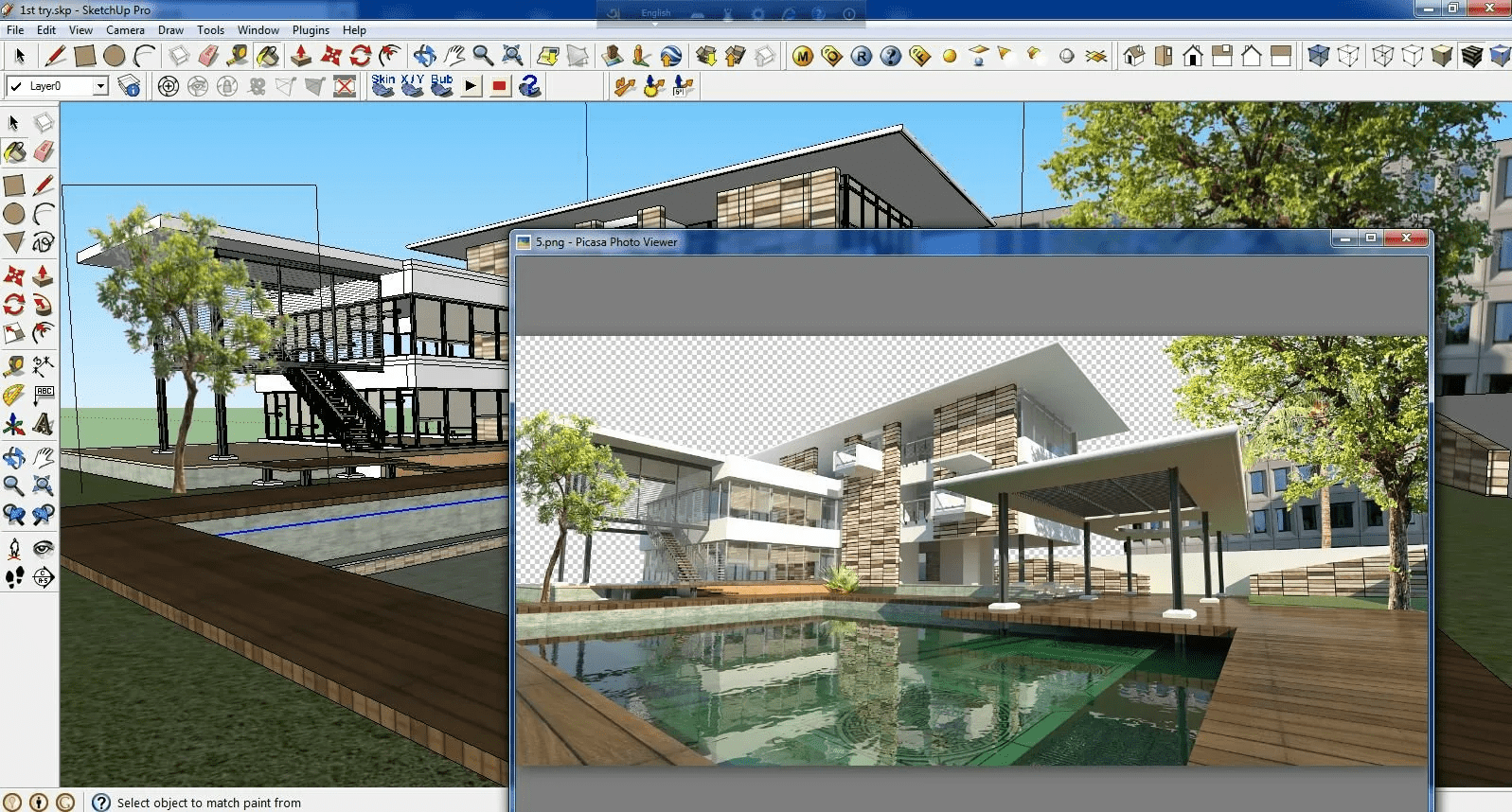
Task: Switch to Hidden Line style
Action: point(1413,56)
